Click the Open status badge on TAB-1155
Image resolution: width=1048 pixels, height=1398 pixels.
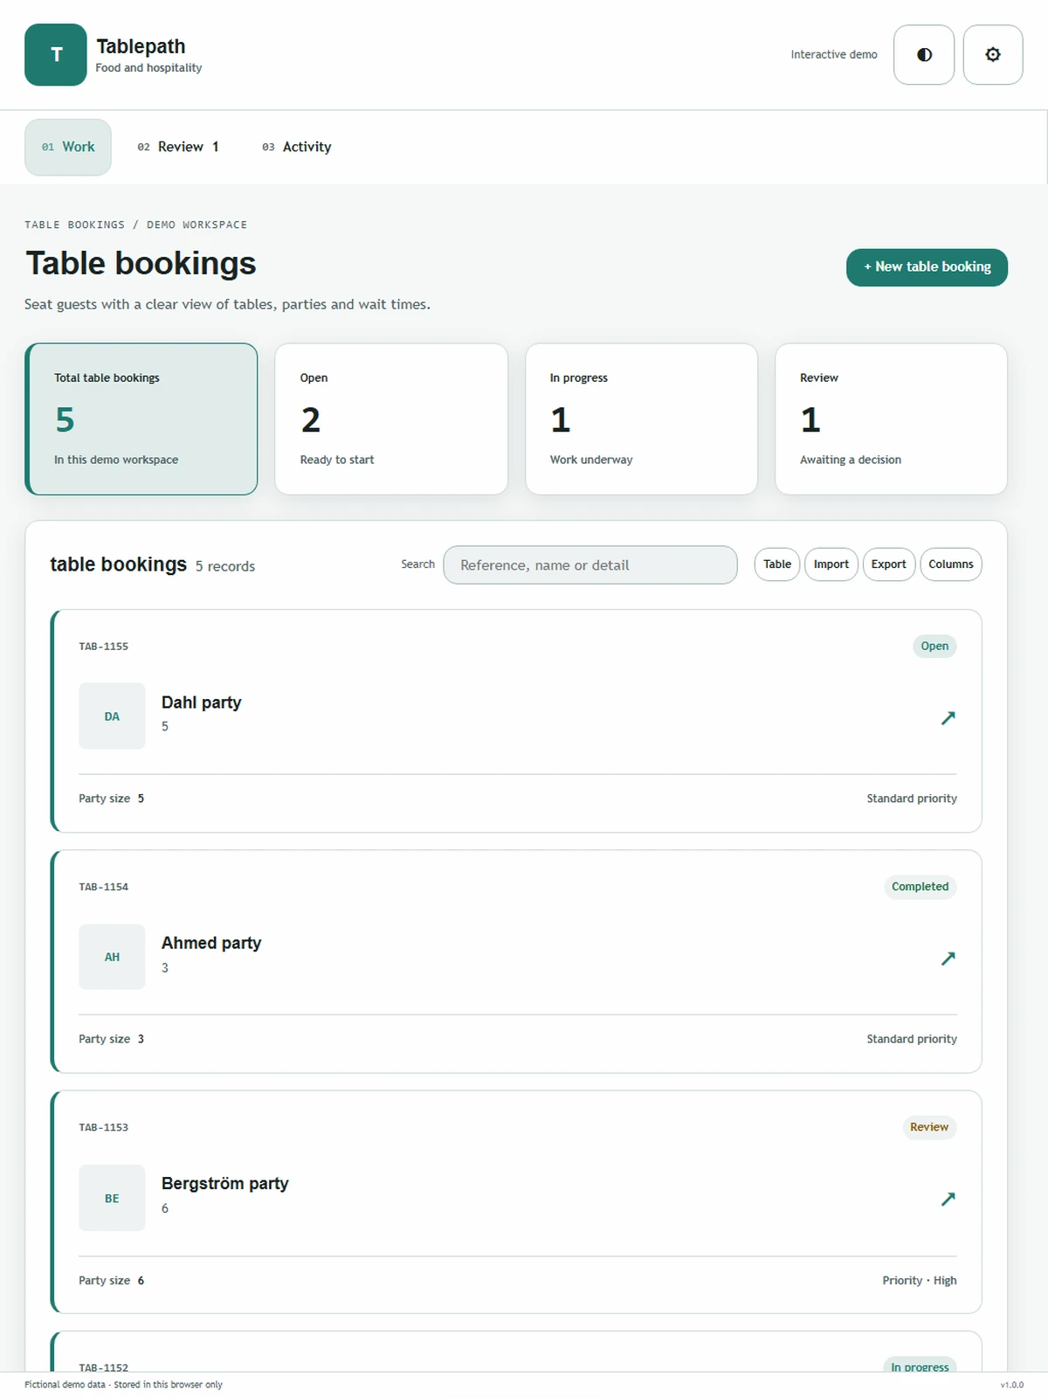click(934, 647)
